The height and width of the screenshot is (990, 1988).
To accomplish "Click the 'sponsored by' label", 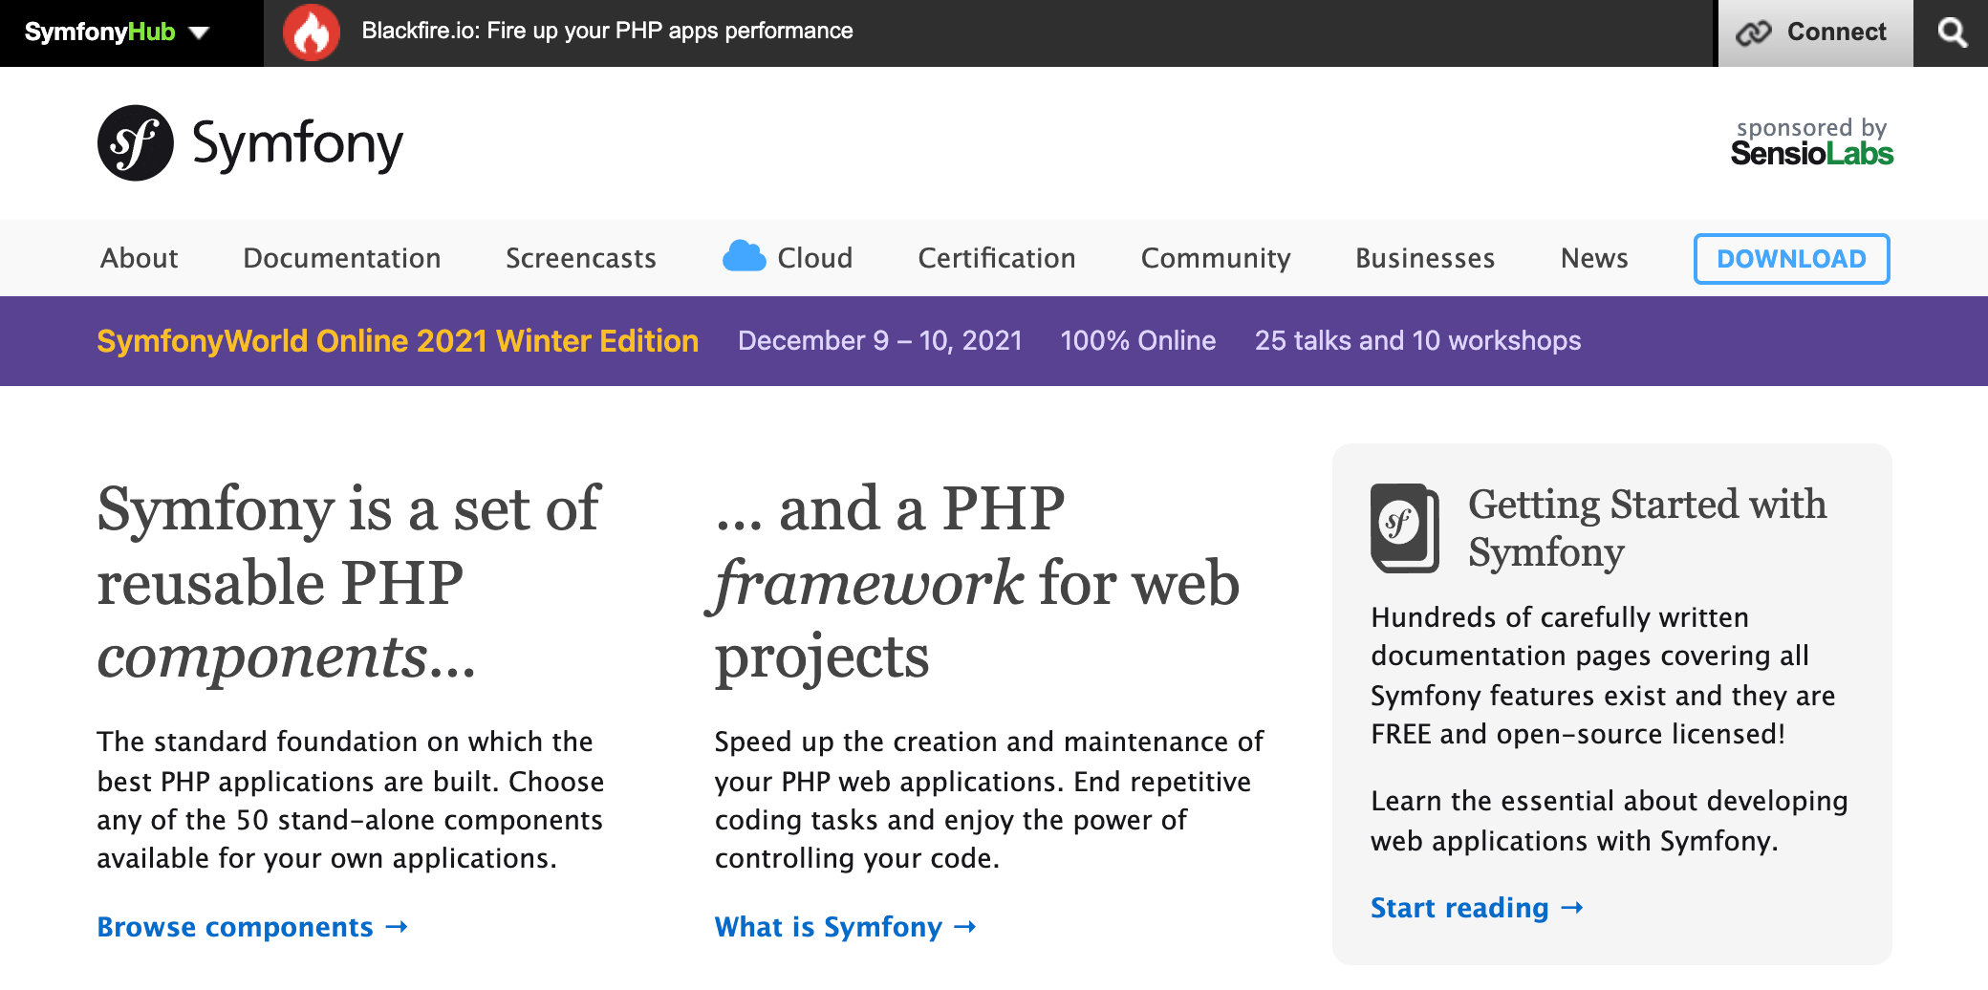I will pos(1811,128).
